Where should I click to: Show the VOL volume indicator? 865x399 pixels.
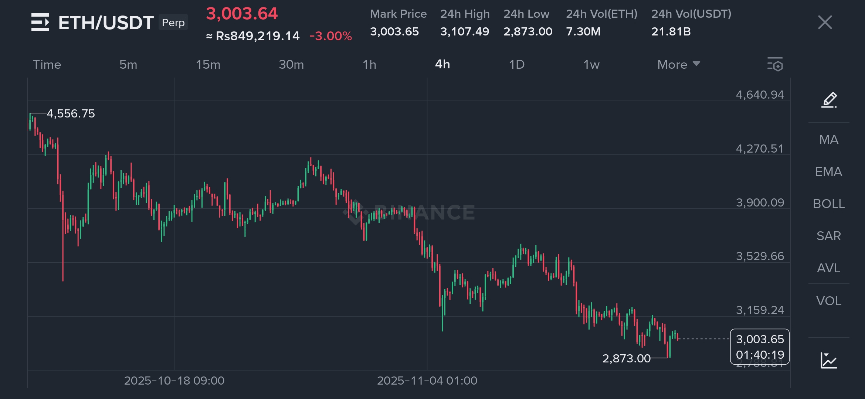point(828,301)
